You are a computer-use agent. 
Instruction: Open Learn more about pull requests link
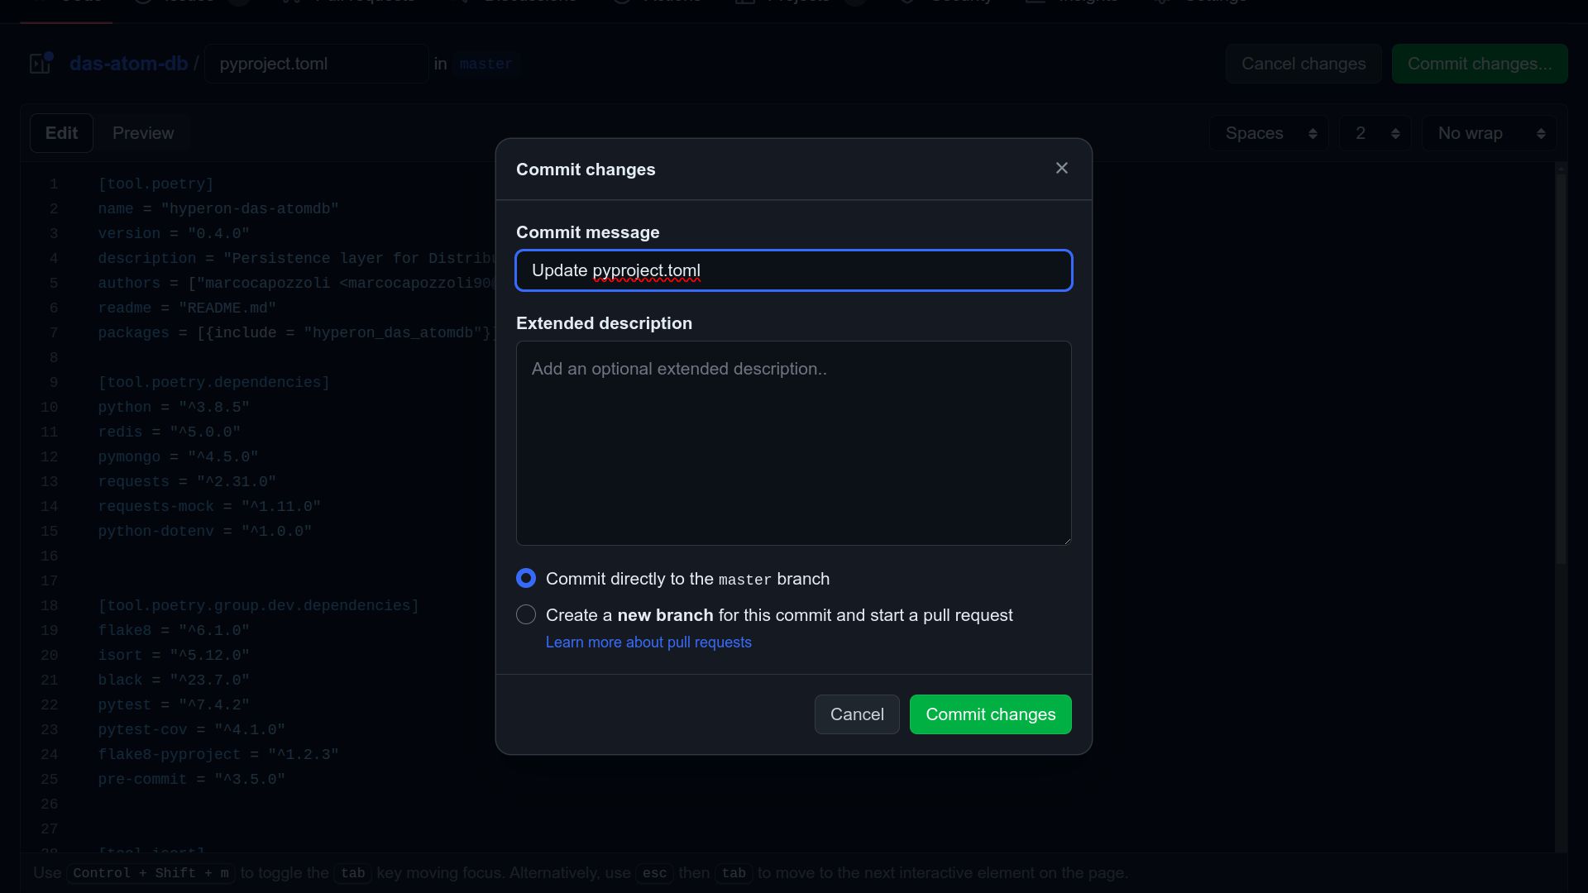click(648, 642)
